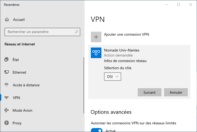
Task: Open Proxy settings via globe icon
Action: click(7, 123)
